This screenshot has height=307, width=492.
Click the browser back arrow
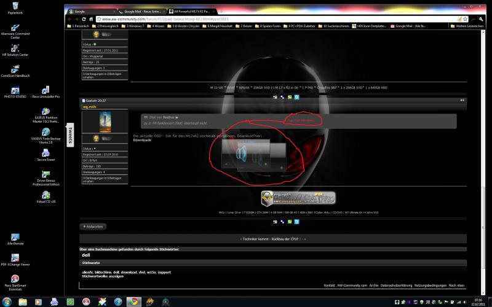[69, 19]
